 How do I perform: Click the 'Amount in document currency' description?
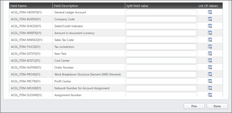coord(74,33)
